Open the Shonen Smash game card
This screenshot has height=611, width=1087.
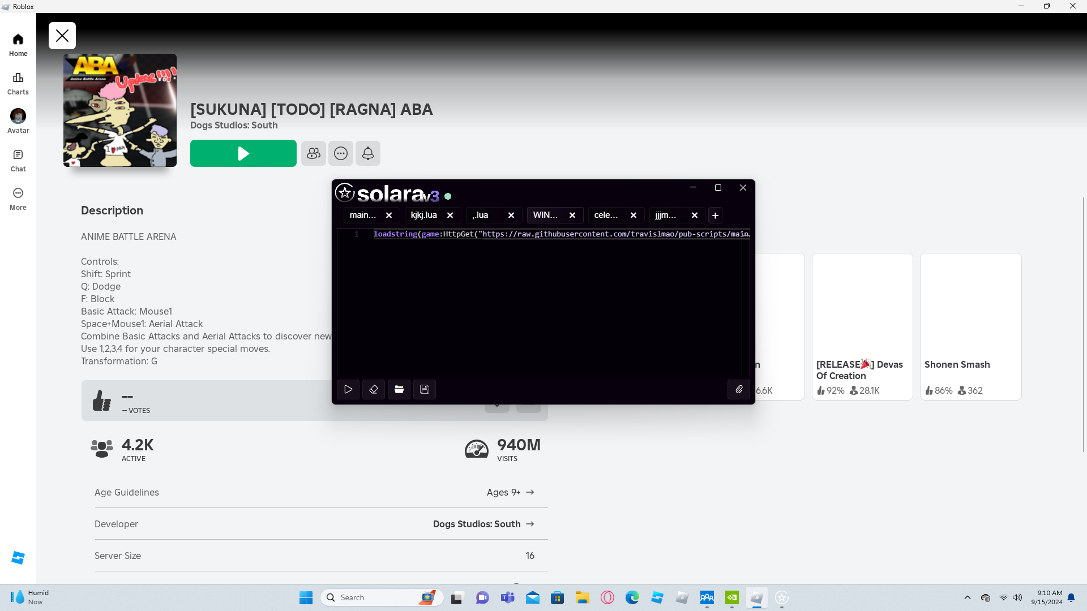point(971,326)
